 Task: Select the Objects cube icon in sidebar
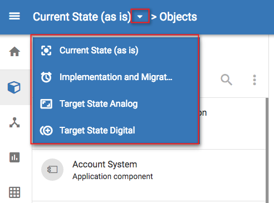point(14,87)
